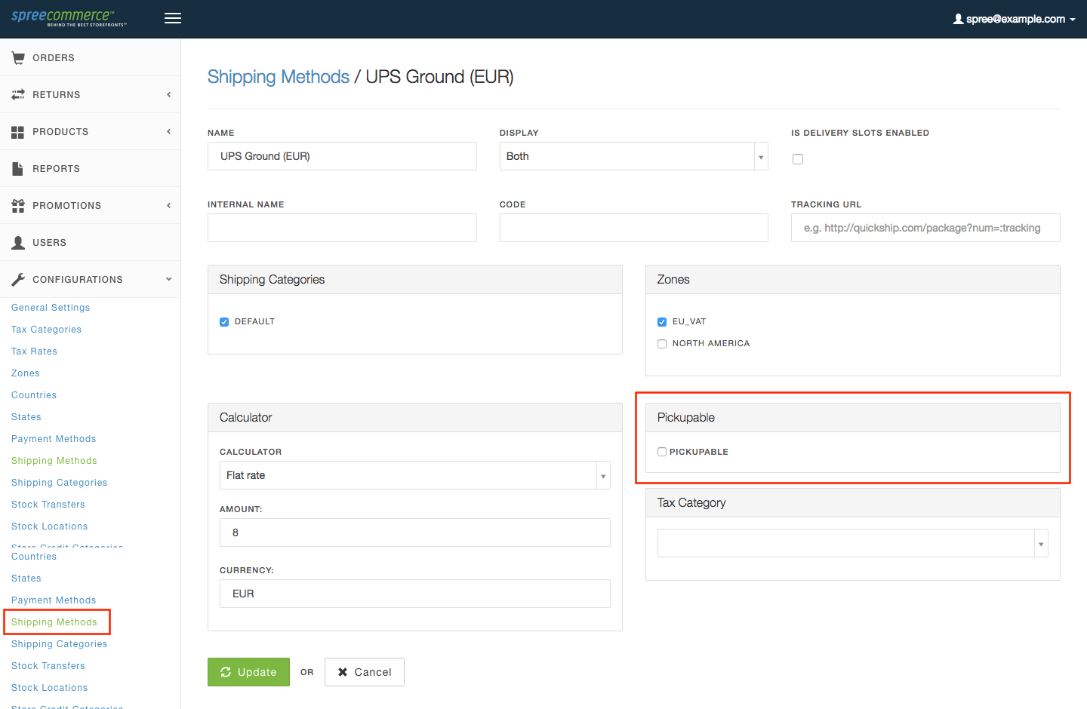
Task: Expand the Returns sidebar section
Action: 90,95
